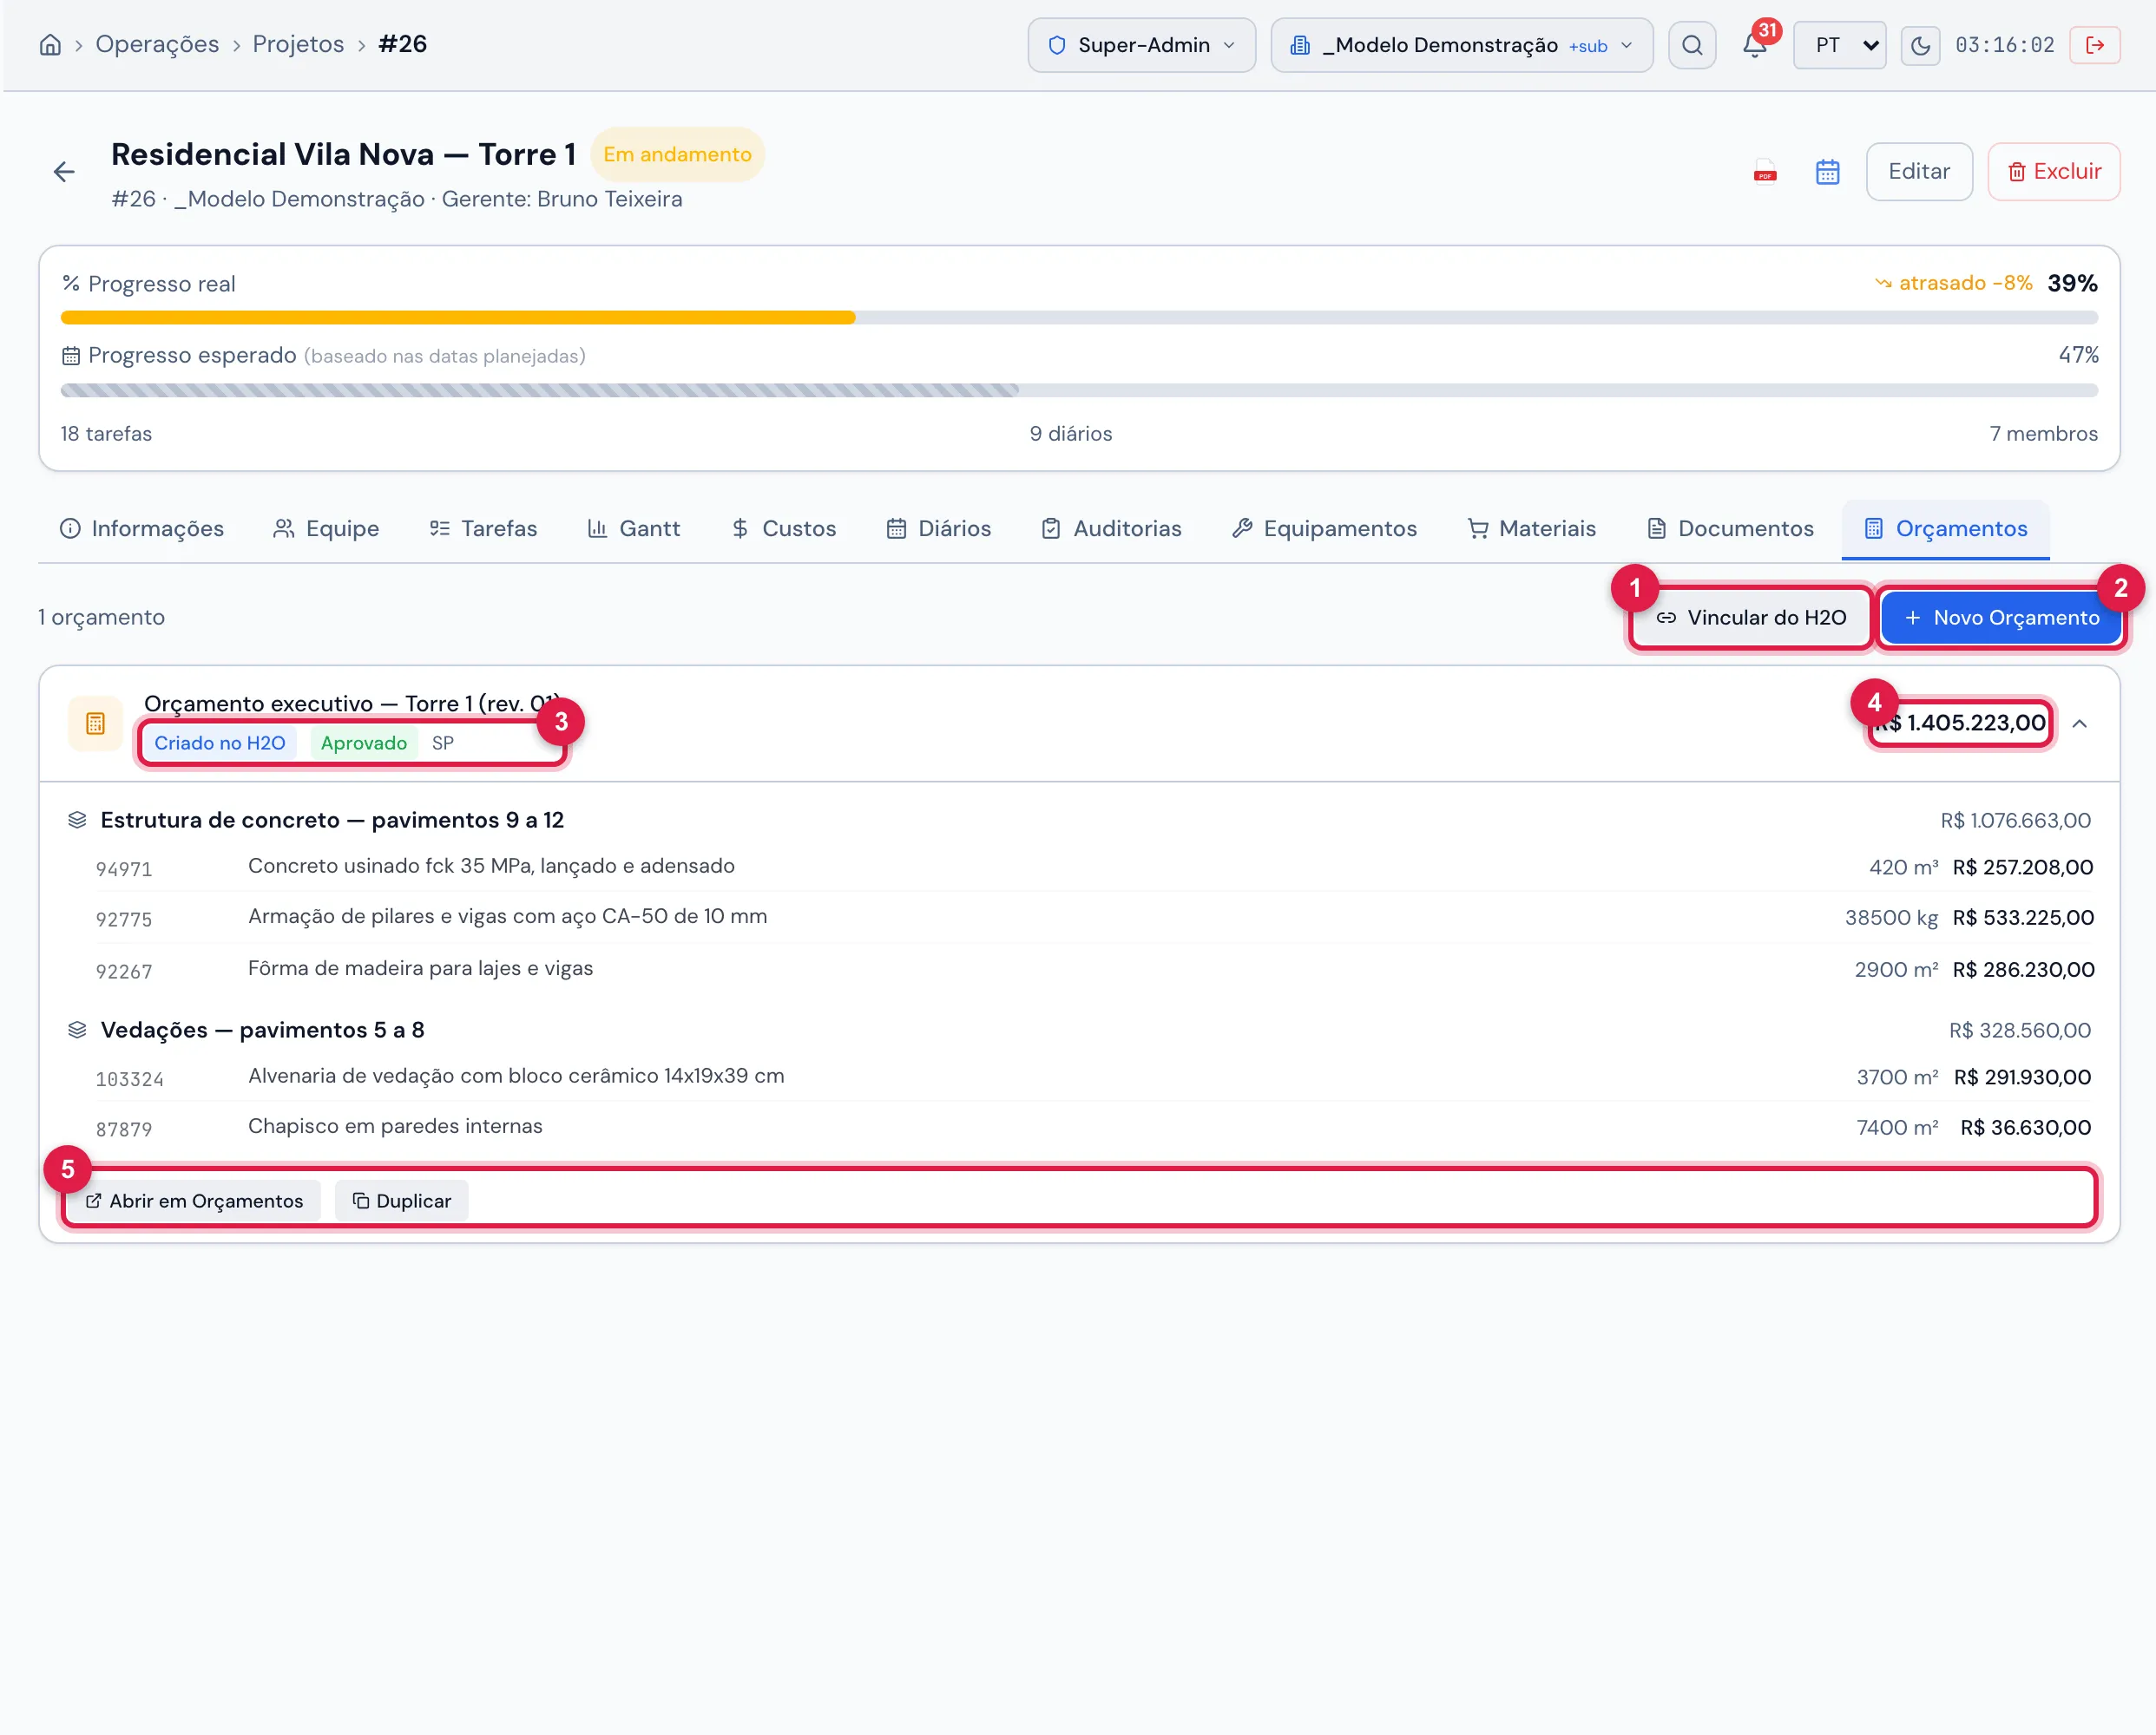This screenshot has height=1735, width=2156.
Task: Create a Novo Orçamento
Action: pos(2001,618)
